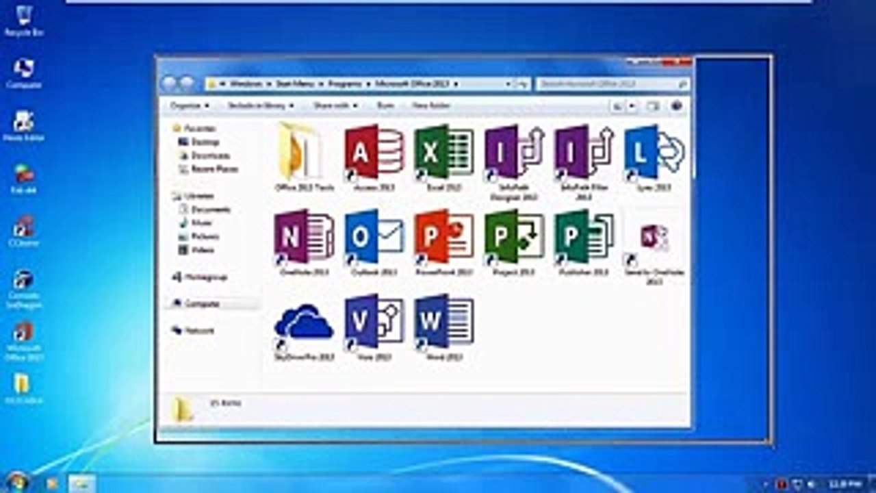The width and height of the screenshot is (876, 493).
Task: Select the Visio 2013 shortcut
Action: (x=374, y=329)
